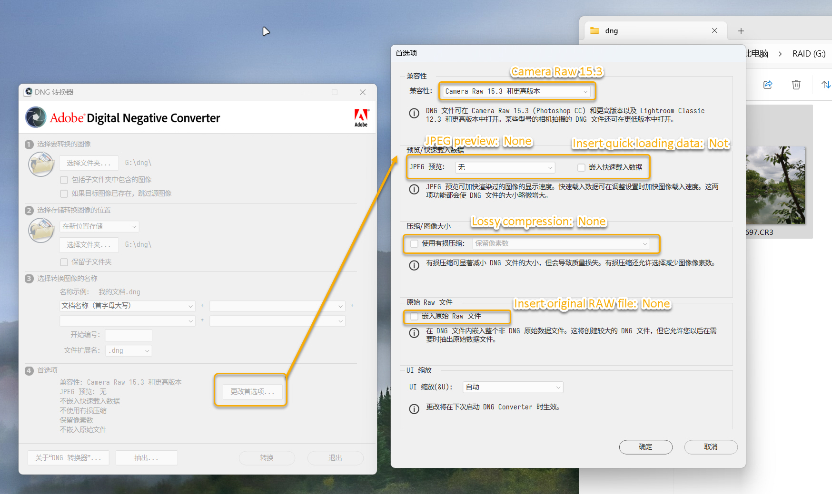Open the JPEG 预览 dropdown set to 无

505,167
